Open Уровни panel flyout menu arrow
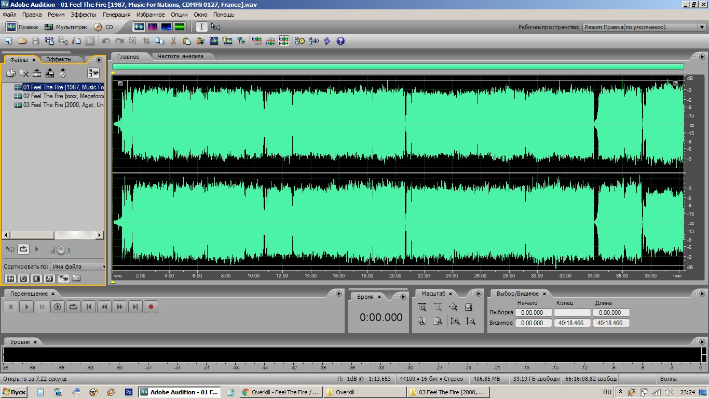The width and height of the screenshot is (709, 399). click(x=702, y=341)
